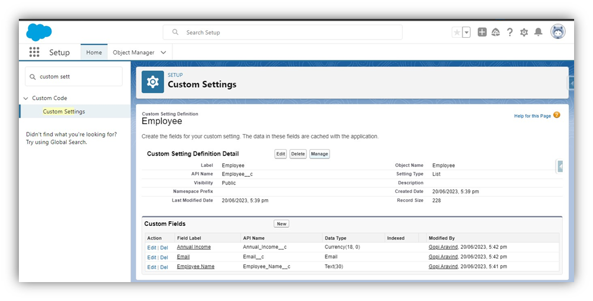593x301 pixels.
Task: Open the Email field label link
Action: point(184,257)
